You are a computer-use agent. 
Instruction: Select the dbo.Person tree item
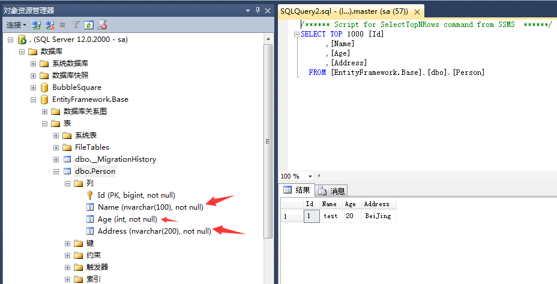pyautogui.click(x=95, y=171)
